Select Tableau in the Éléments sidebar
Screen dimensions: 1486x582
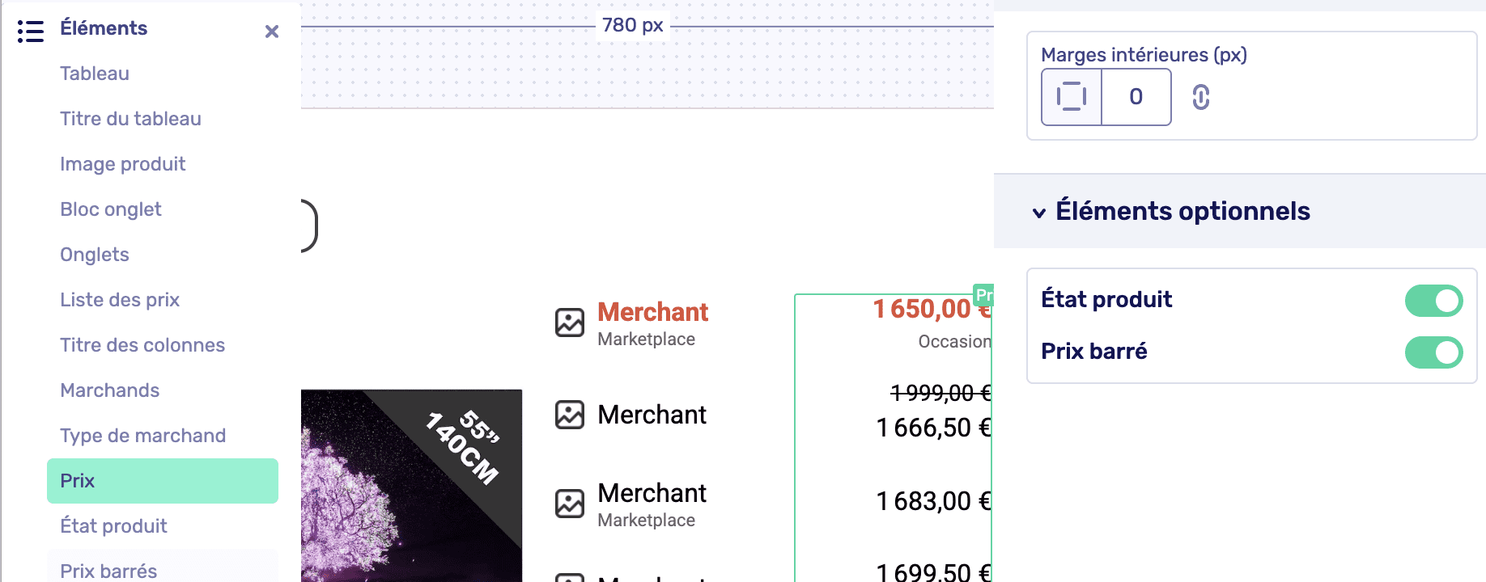tap(94, 74)
